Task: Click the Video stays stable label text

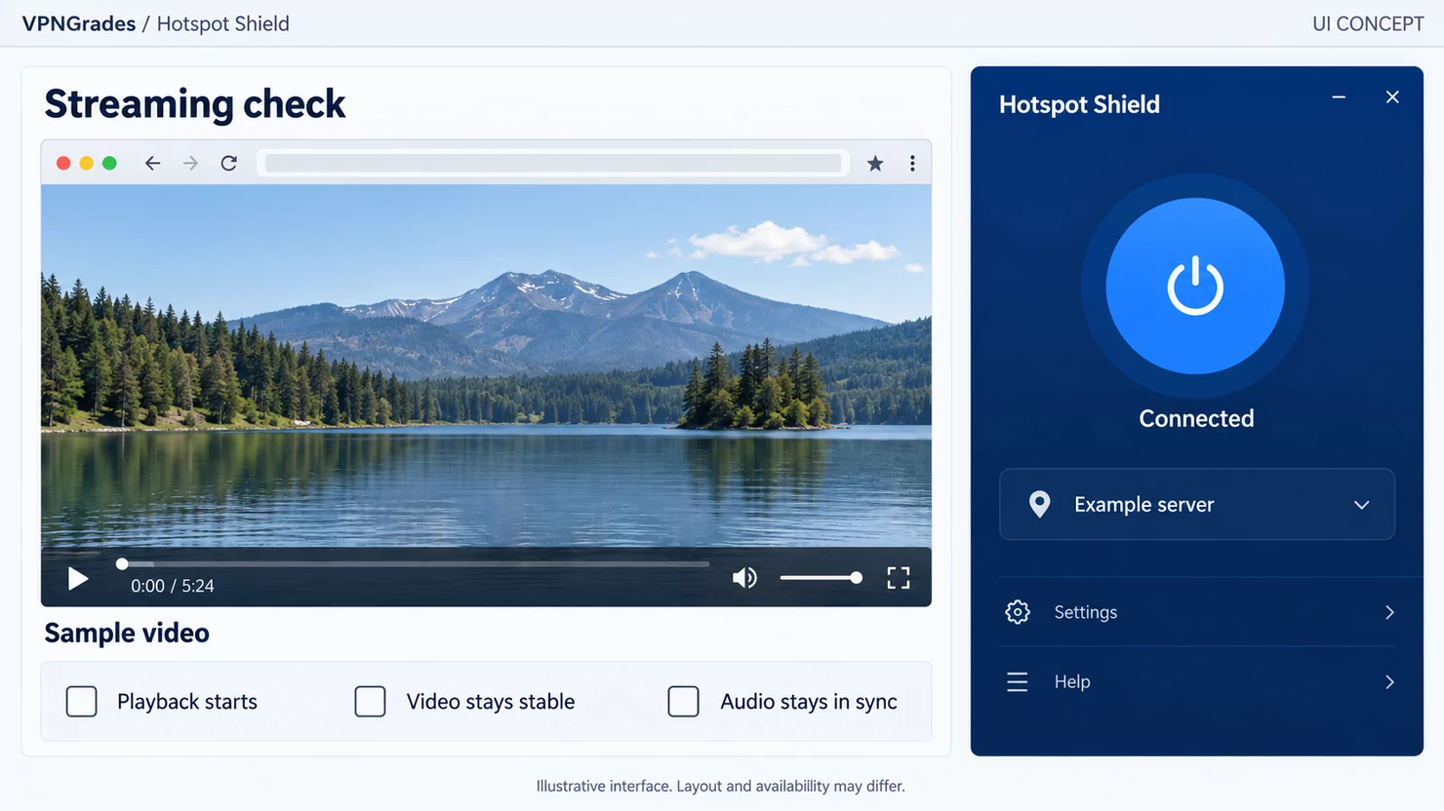Action: tap(491, 702)
